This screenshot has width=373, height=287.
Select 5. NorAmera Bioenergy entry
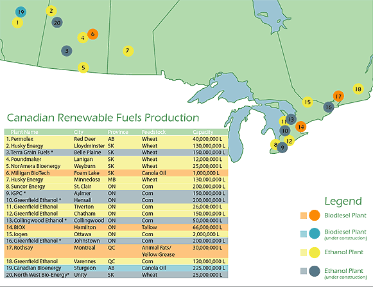(x=33, y=166)
